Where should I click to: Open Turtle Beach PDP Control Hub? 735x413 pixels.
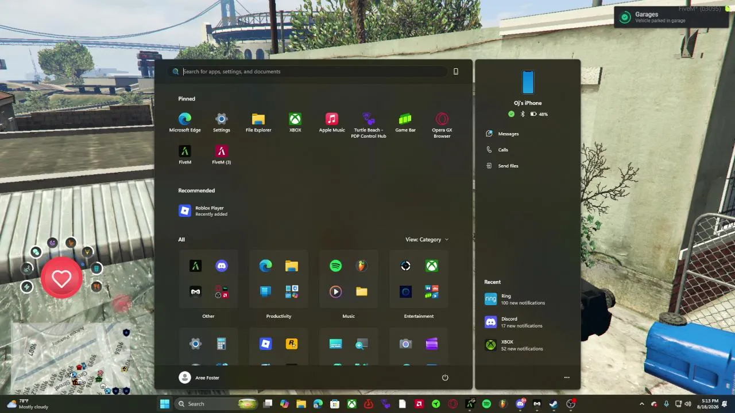369,126
